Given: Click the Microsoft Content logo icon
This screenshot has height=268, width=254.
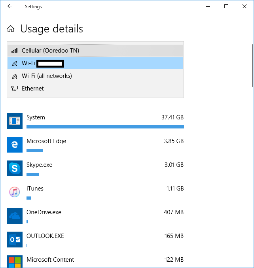Looking at the screenshot, I should click(15, 262).
